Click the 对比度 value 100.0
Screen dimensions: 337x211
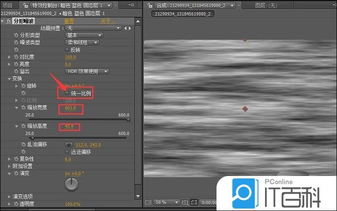[71, 58]
